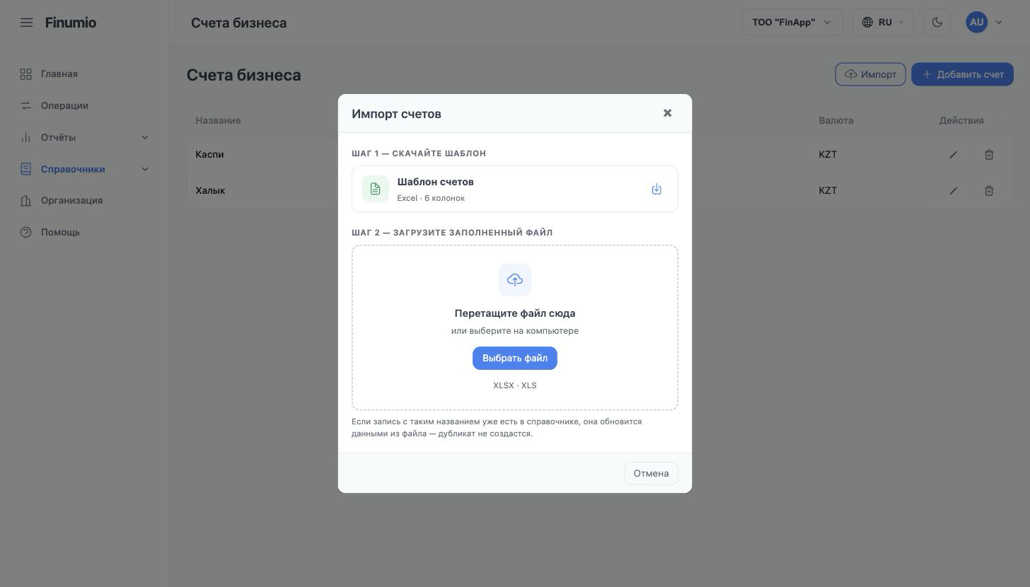Click the Справочники book icon in the sidebar
Viewport: 1030px width, 587px height.
[26, 169]
